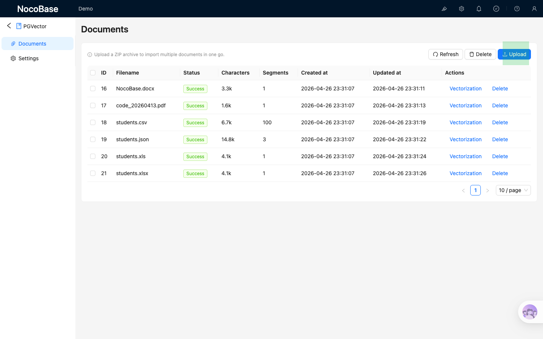Toggle the select-all checkbox in table header

(x=93, y=73)
